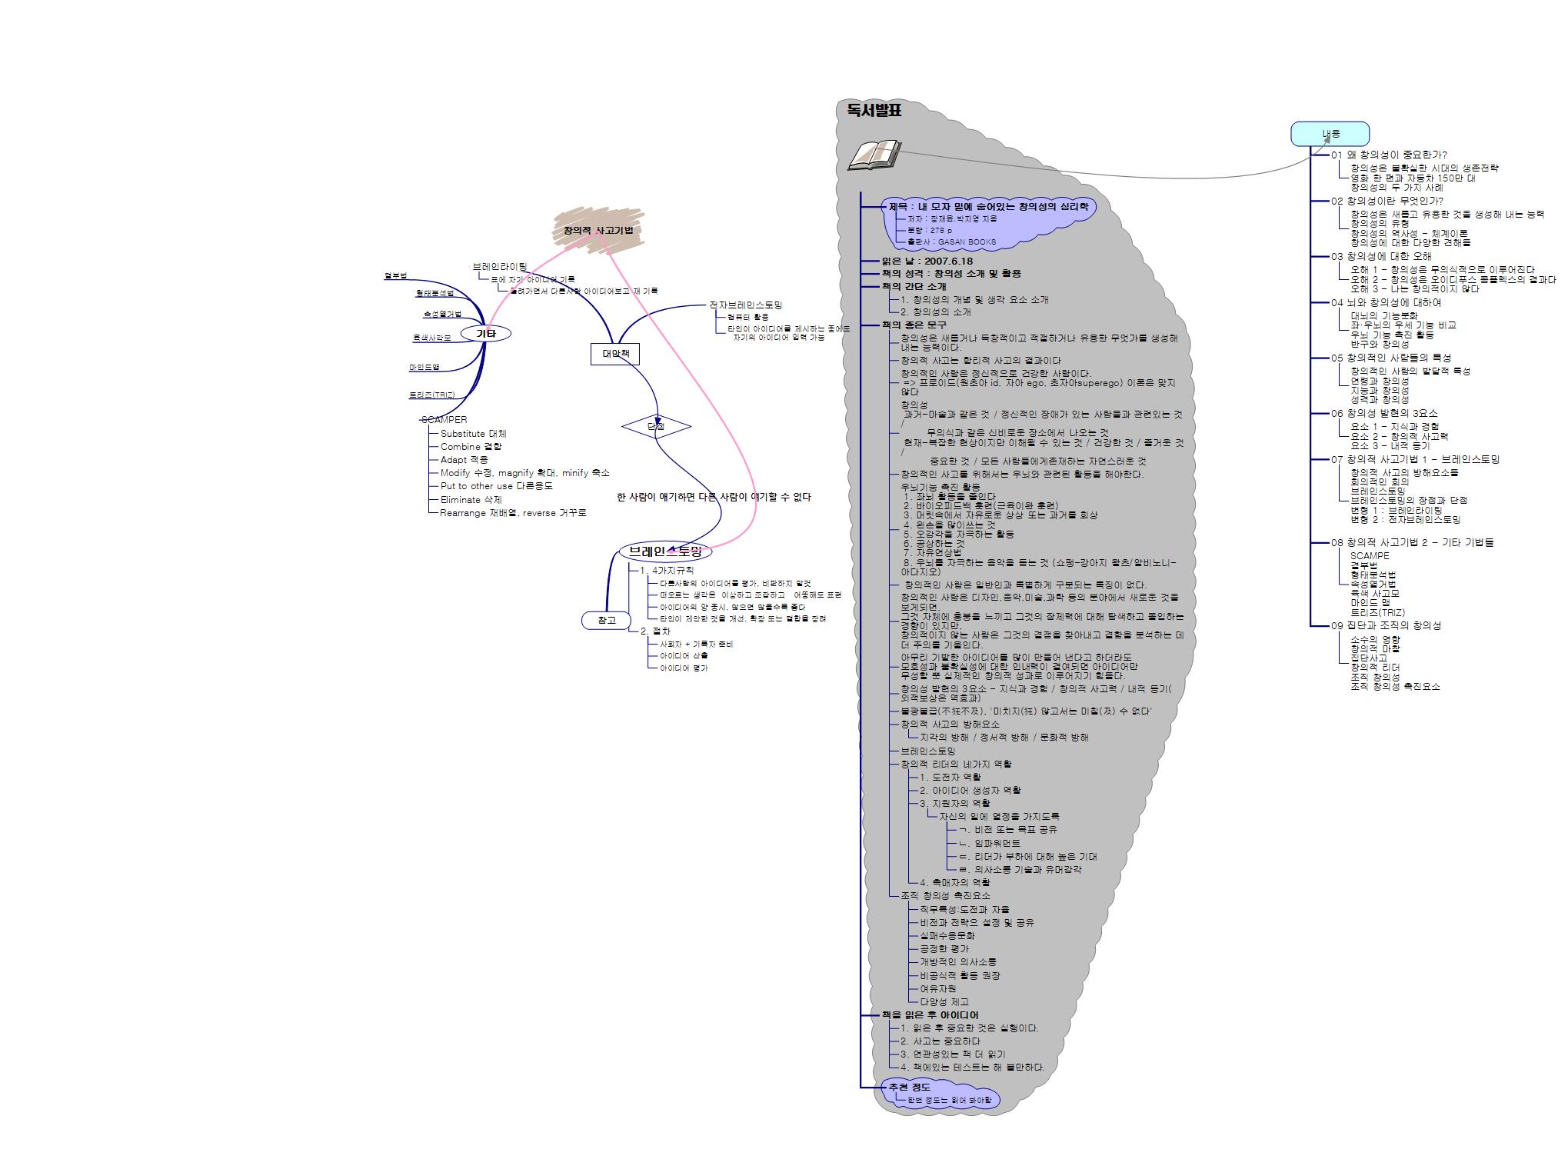Viewport: 1568px width, 1176px height.
Task: Select the 추천 정도 cloud node
Action: point(909,1087)
